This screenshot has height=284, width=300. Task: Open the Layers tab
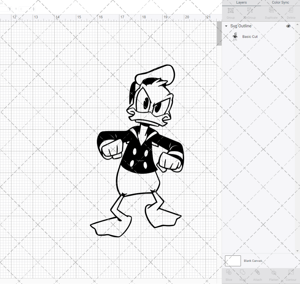[241, 2]
